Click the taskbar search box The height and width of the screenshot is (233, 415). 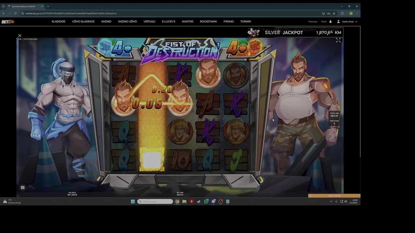155,201
